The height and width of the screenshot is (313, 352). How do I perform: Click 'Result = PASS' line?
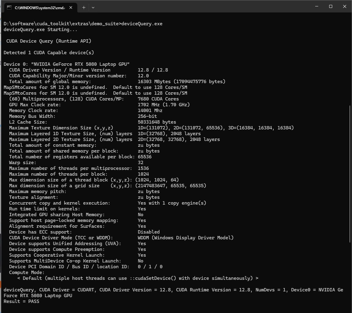coord(21,301)
